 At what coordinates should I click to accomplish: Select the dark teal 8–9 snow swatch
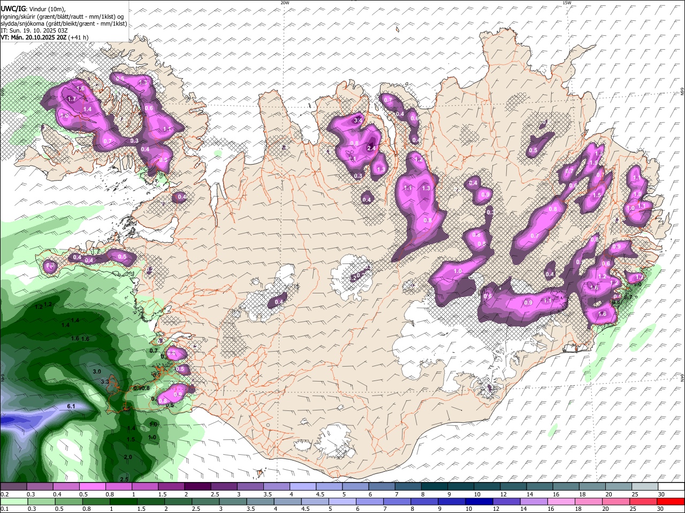point(434,487)
